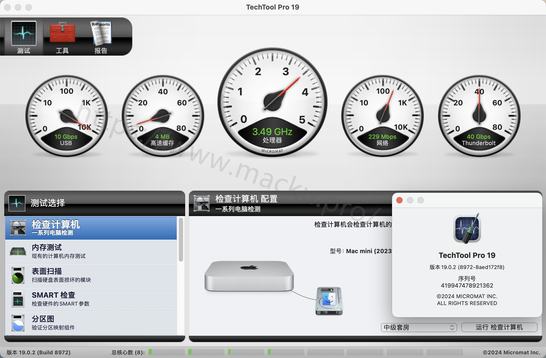The image size is (546, 358).
Task: Click the 表面扫描 radar disk icon
Action: (18, 275)
